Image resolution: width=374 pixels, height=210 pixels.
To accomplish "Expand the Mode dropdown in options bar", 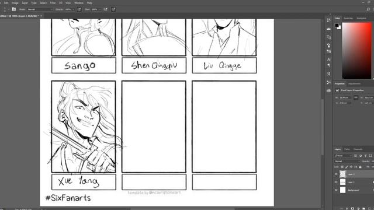I will [40, 9].
